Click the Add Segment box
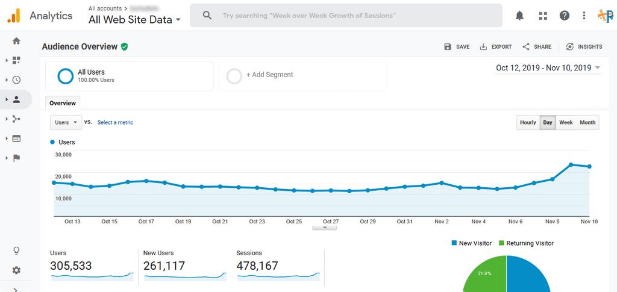Viewport: 617px width, 292px height. click(x=302, y=75)
